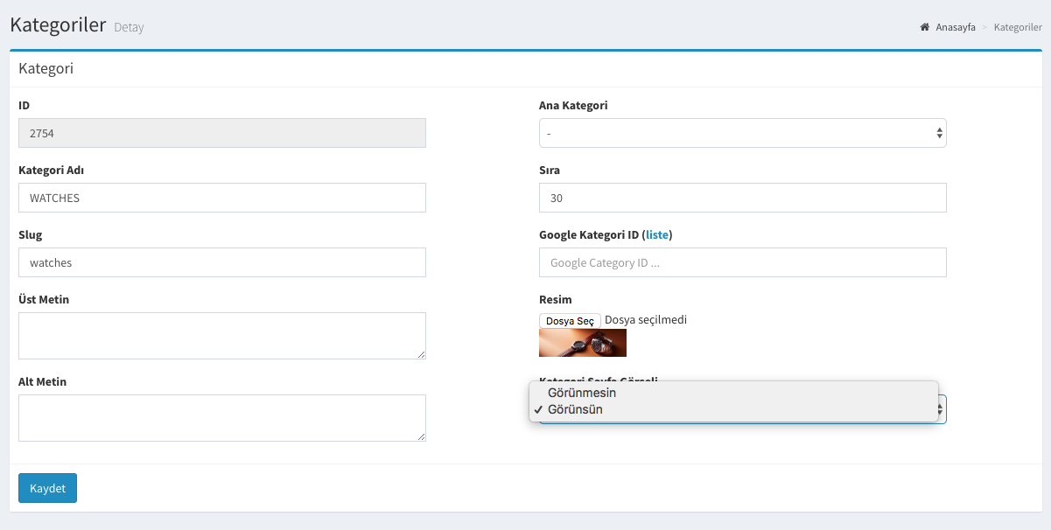Viewport: 1051px width, 530px height.
Task: Grab the Üst Metin textarea resize handle
Action: click(422, 354)
